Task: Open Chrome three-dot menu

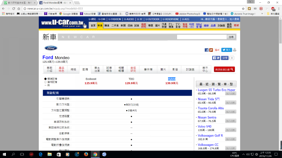Action: pyautogui.click(x=279, y=9)
